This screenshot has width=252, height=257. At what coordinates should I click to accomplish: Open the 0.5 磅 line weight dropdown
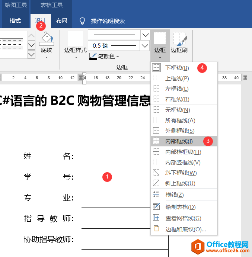click(x=145, y=46)
